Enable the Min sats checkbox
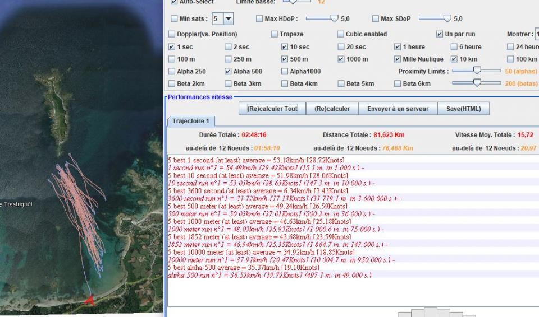The image size is (539, 317). (x=174, y=18)
